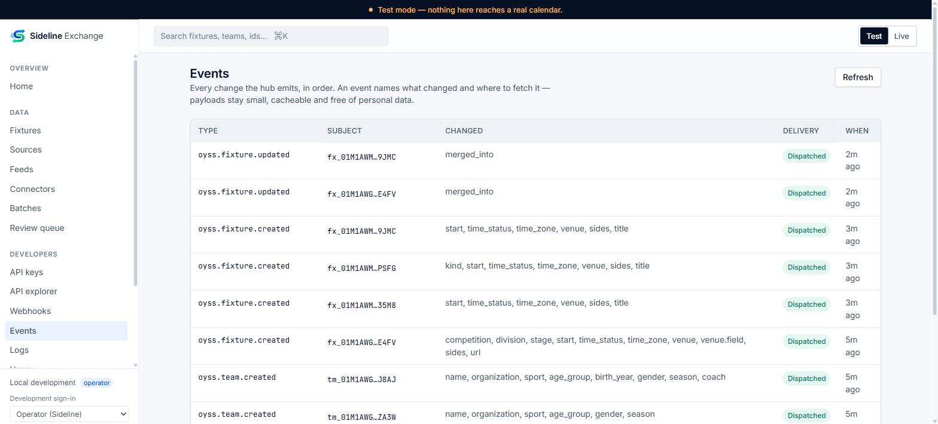Click the CHANGED column header
The width and height of the screenshot is (938, 424).
click(464, 130)
